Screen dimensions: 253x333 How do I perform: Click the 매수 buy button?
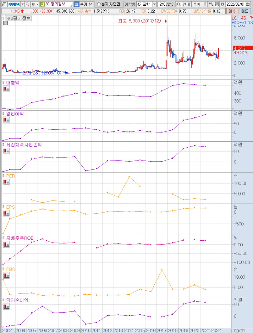232,11
